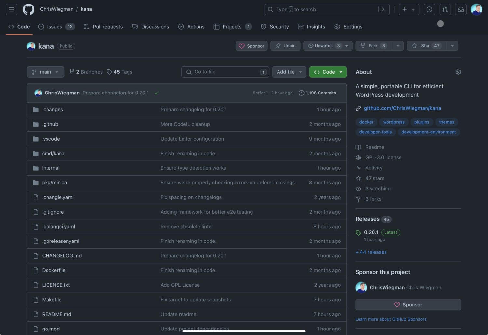
Task: Go to the GitHub homepage logo
Action: click(28, 9)
